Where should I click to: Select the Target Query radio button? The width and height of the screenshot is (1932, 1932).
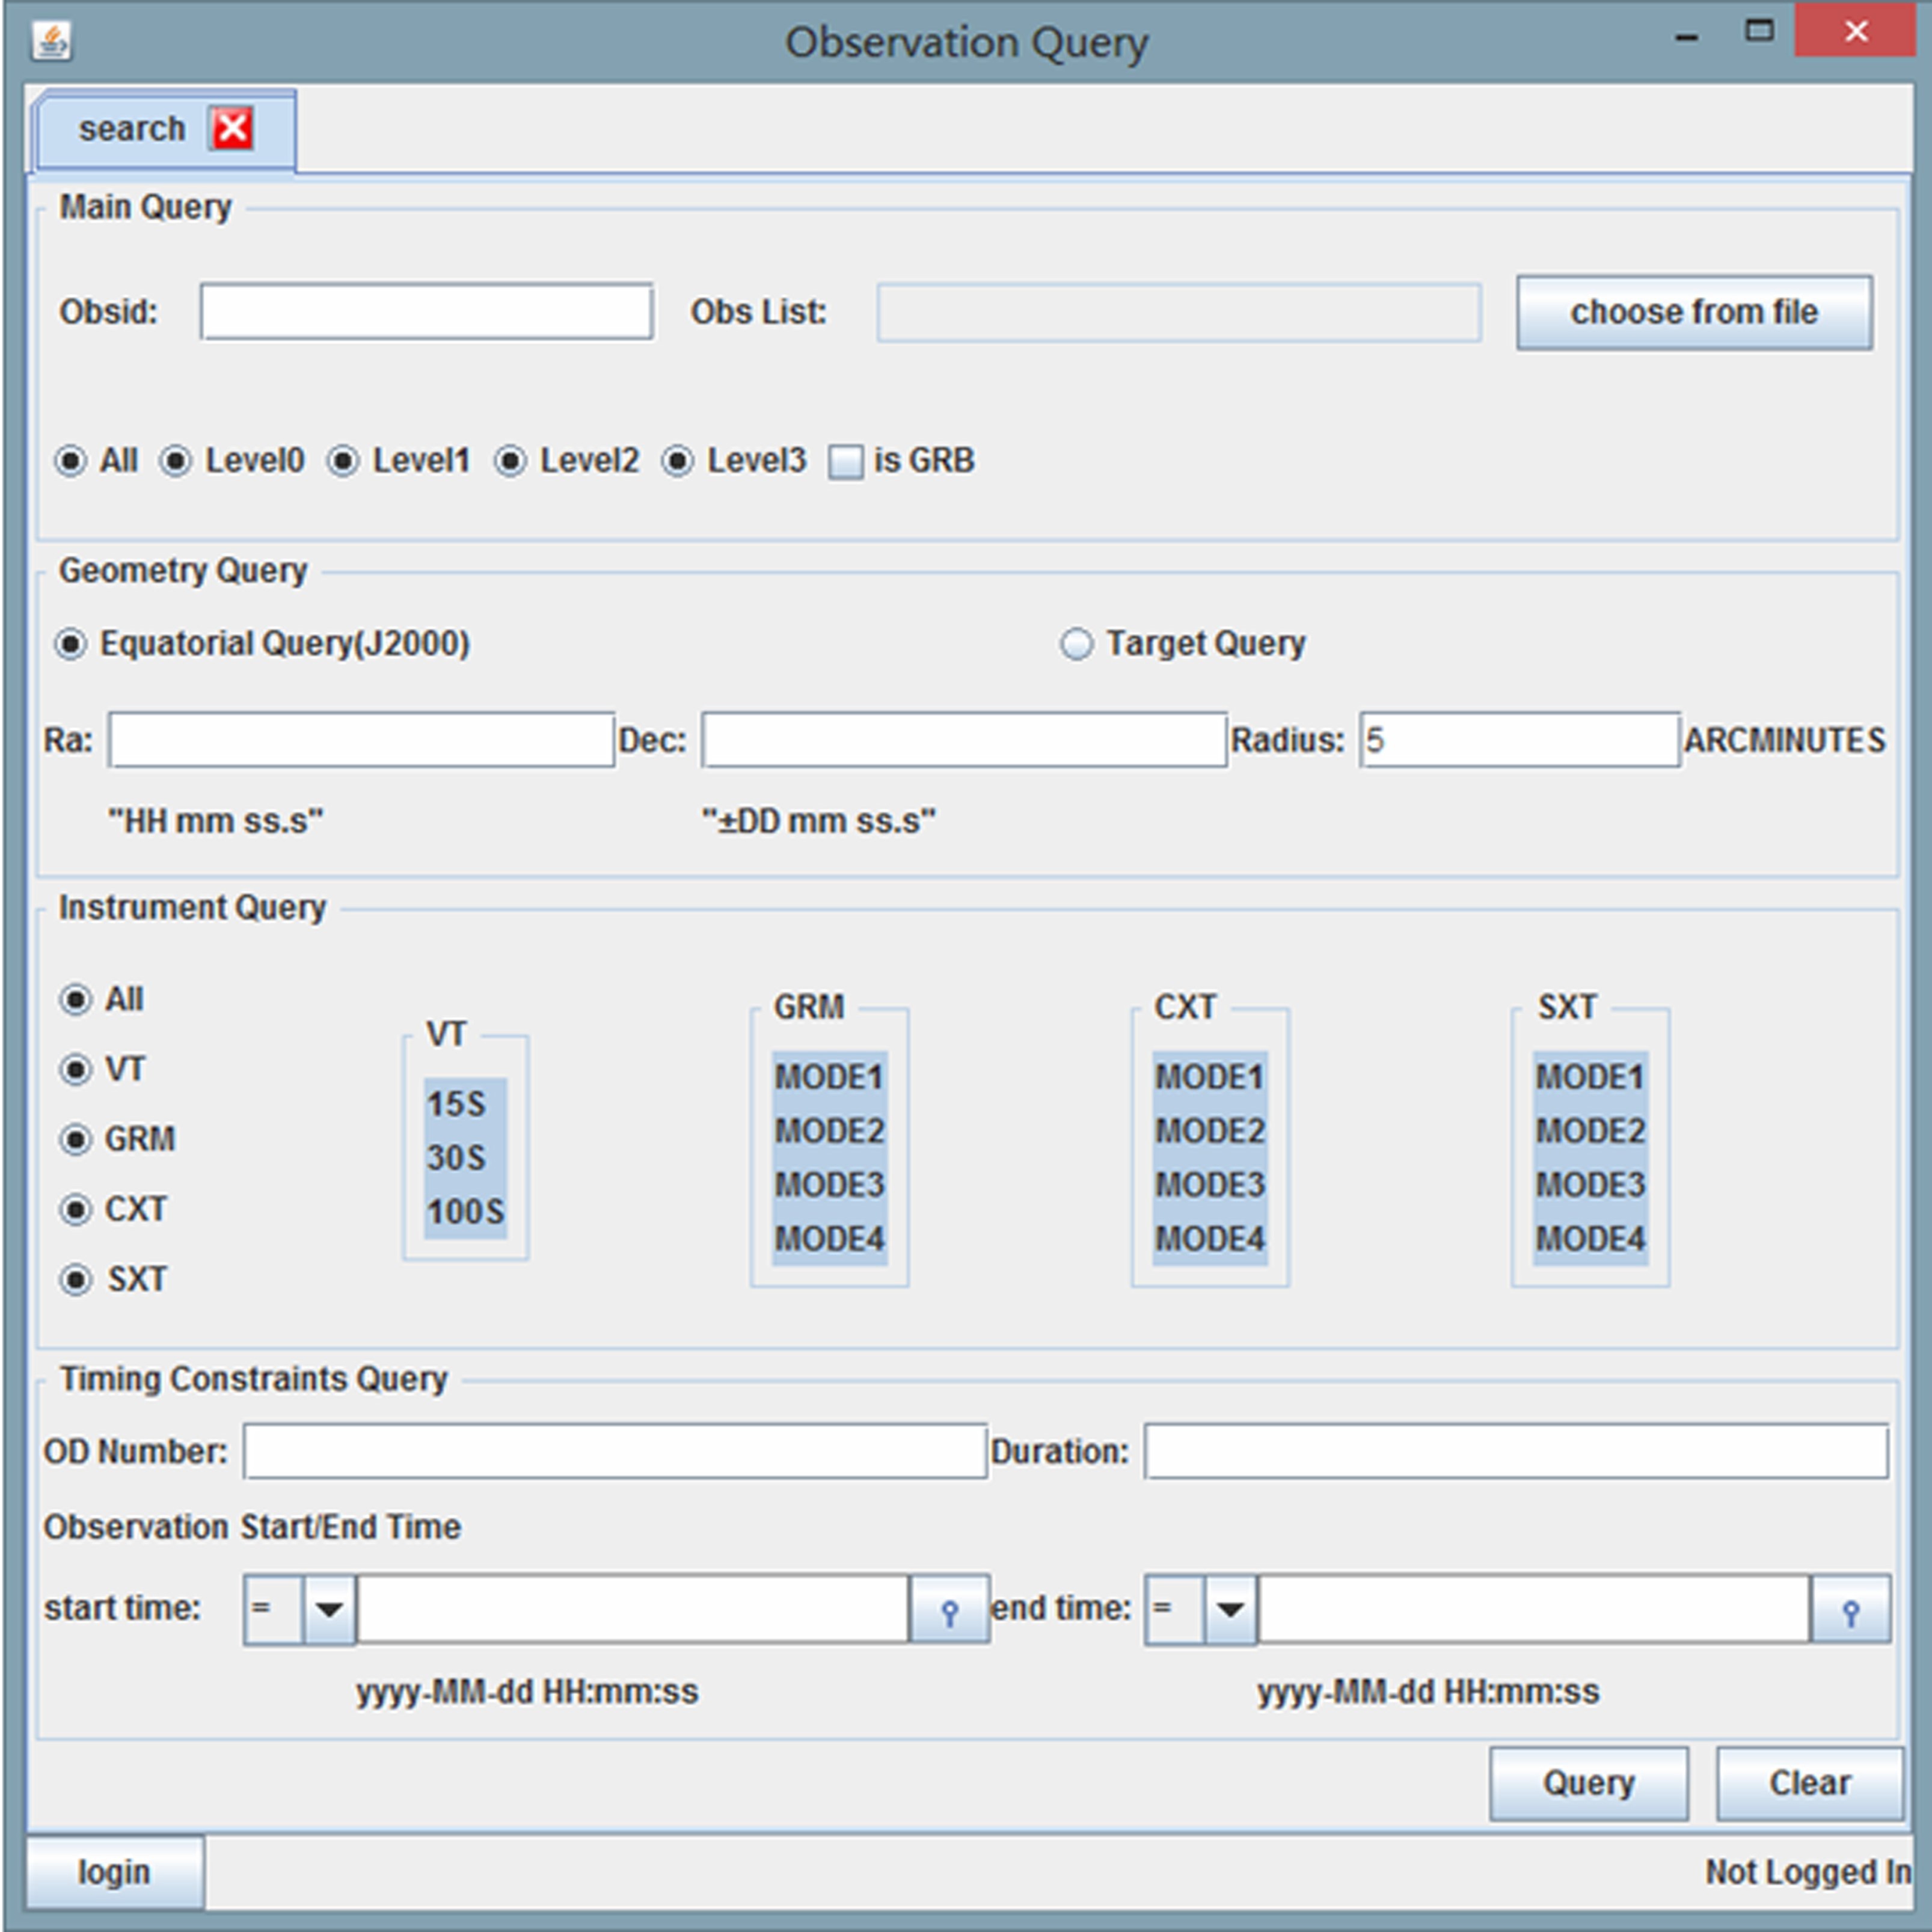1076,644
